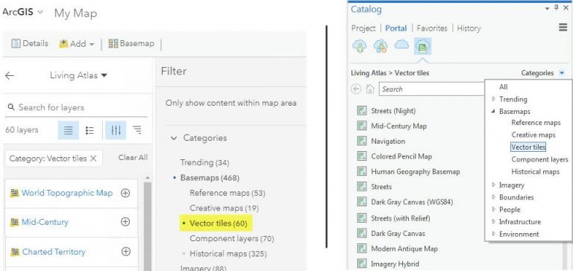The image size is (573, 271).
Task: Add Mid-Century layer to map
Action: [x=125, y=222]
